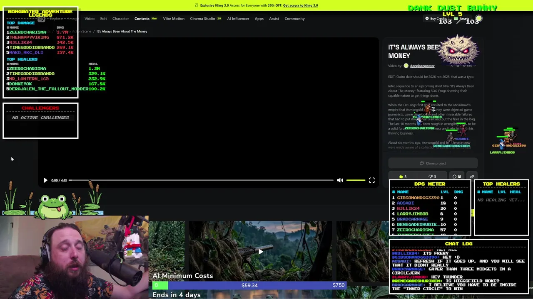Copy the link using the chain icon
Image resolution: width=533 pixels, height=299 pixels.
coord(472,176)
